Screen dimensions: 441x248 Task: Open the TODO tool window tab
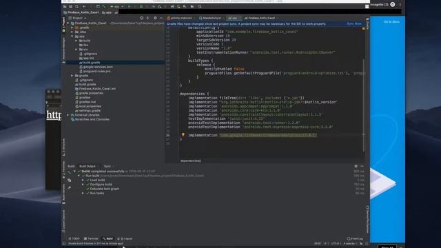(x=74, y=238)
